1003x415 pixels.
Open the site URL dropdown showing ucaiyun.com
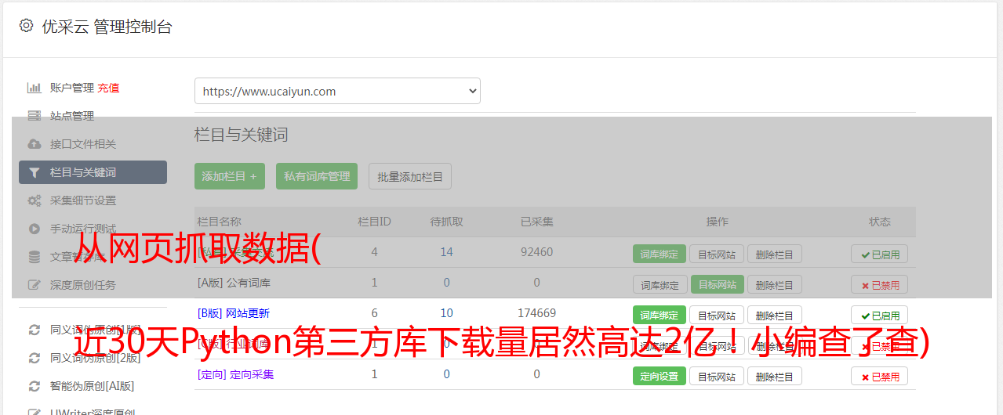337,91
